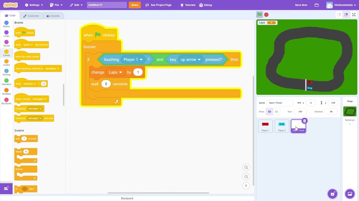Open the Add Extension button

pyautogui.click(x=6, y=188)
